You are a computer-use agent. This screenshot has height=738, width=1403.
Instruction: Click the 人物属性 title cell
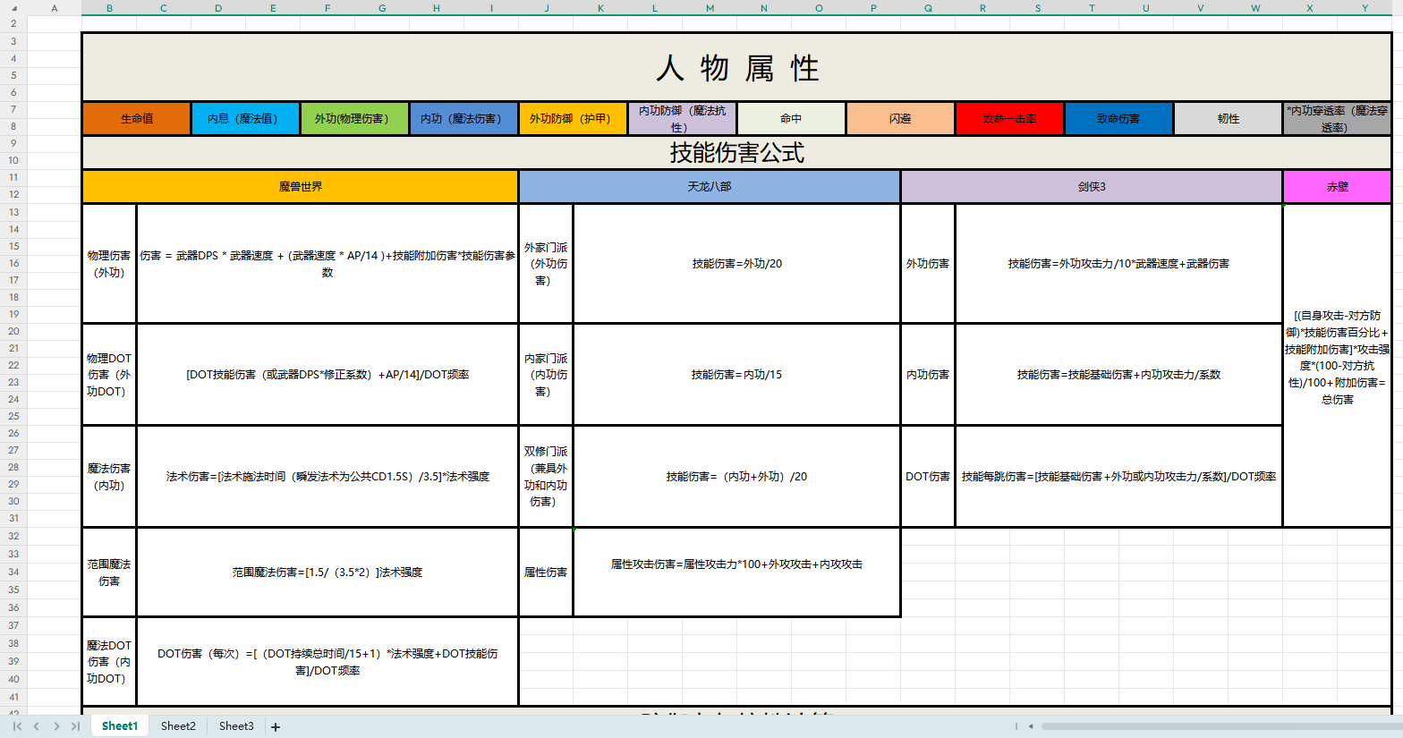point(737,67)
